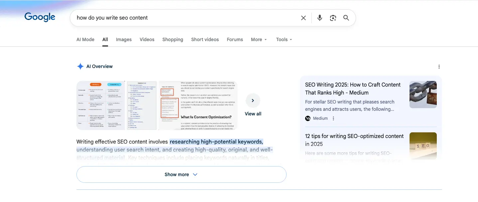
Task: Expand AI Overview with Show more
Action: (x=181, y=174)
